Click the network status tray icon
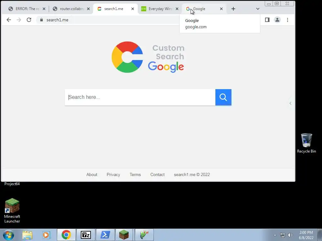The image size is (322, 241). tap(283, 235)
